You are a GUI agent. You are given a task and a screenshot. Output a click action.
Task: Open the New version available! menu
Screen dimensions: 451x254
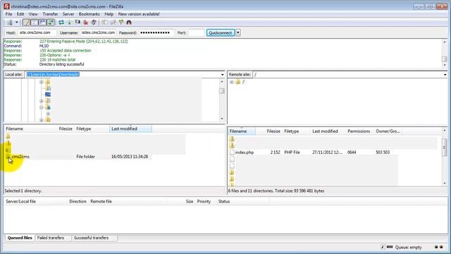[x=139, y=14]
